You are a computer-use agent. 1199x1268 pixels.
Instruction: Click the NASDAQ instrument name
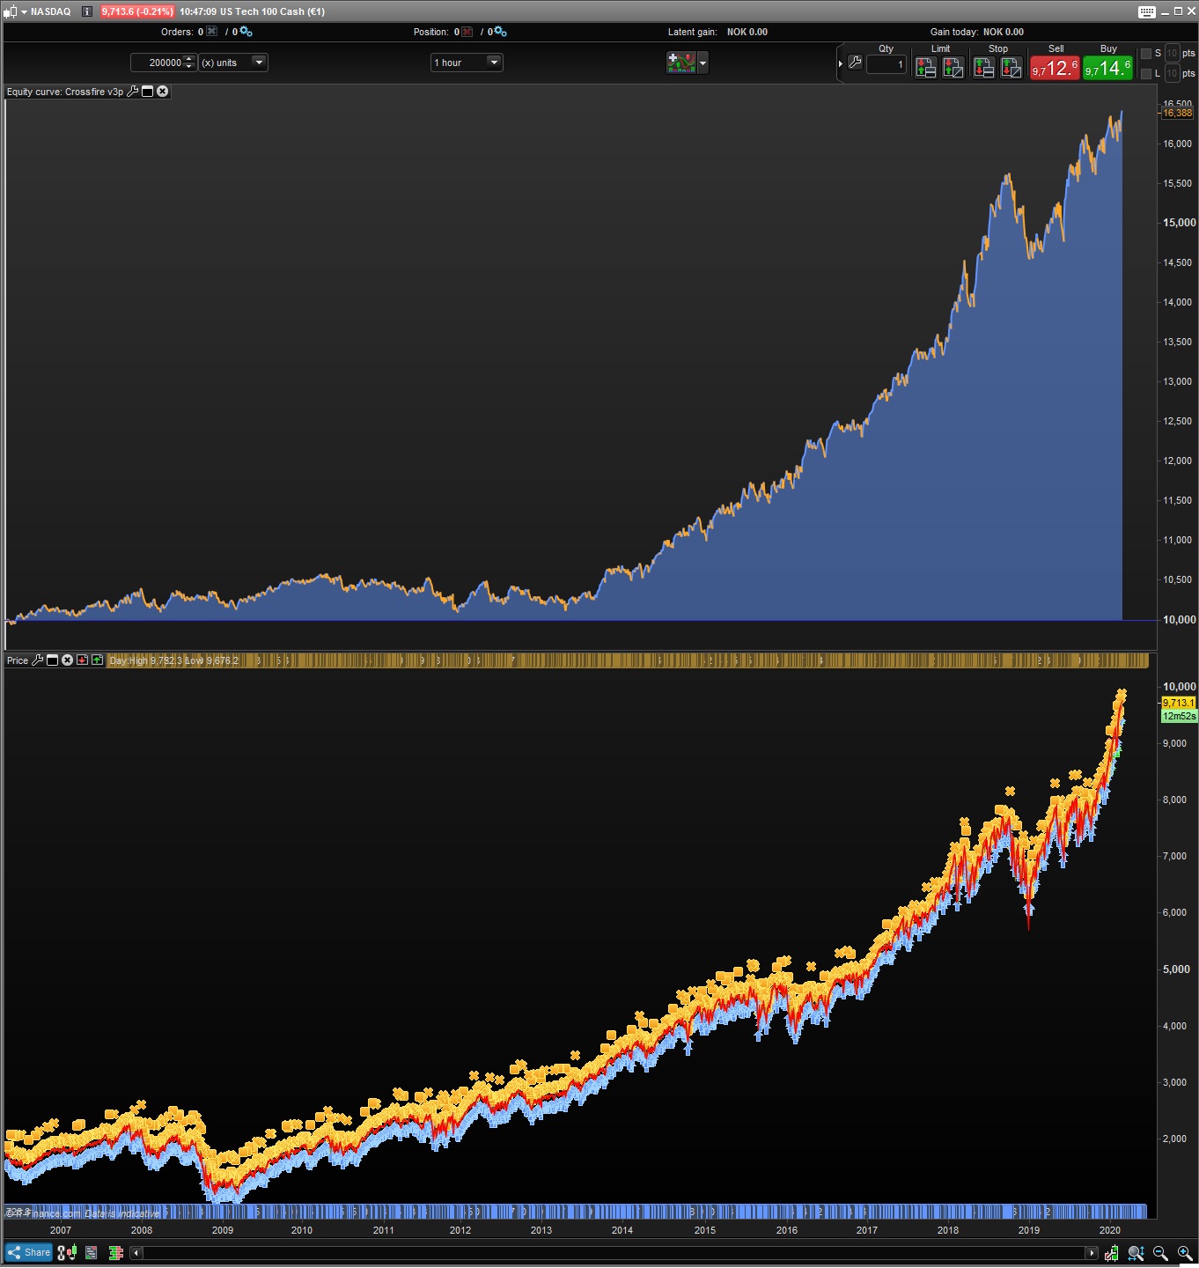point(50,11)
